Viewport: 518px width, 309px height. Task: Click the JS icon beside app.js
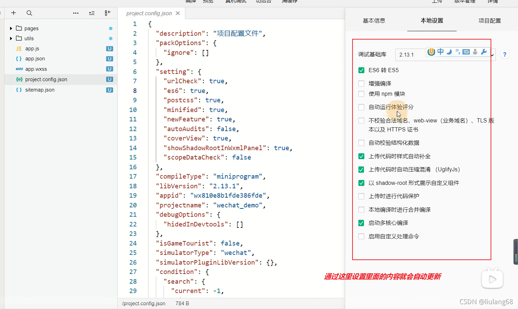[x=19, y=49]
